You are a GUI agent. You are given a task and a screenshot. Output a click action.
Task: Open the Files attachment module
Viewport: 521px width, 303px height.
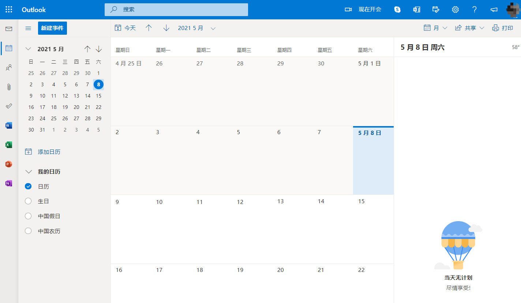(x=9, y=87)
